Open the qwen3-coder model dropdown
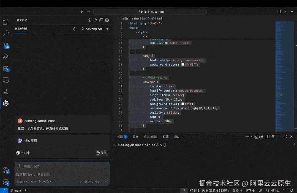297x193 pixels. pos(42,182)
